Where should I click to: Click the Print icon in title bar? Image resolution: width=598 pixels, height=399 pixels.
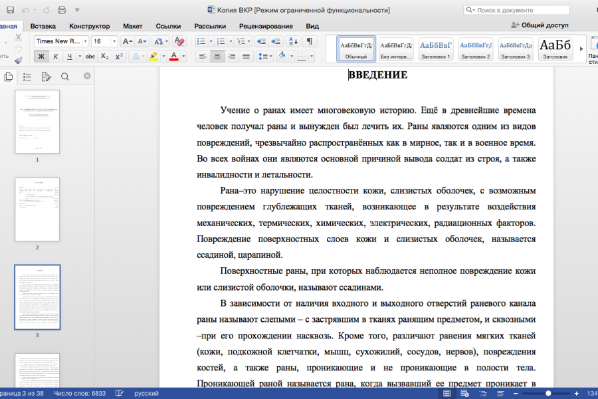[61, 10]
